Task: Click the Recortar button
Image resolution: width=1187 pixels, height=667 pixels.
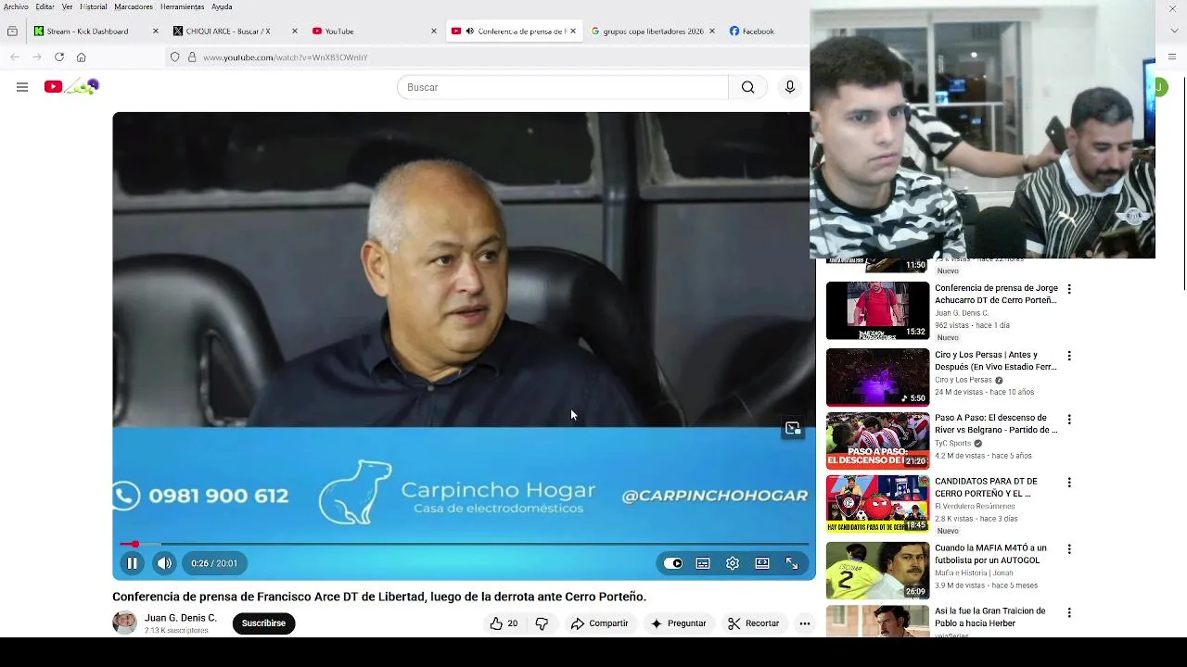Action: tap(753, 623)
